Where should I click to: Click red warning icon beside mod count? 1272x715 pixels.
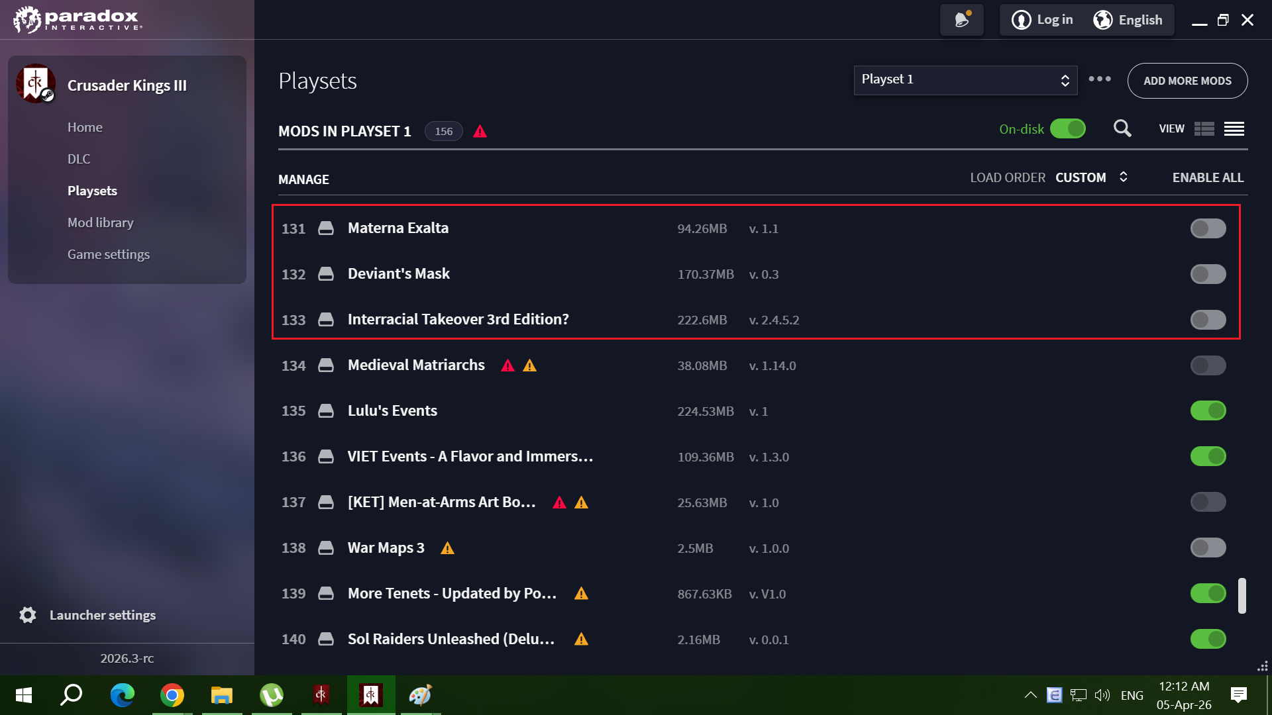point(480,131)
